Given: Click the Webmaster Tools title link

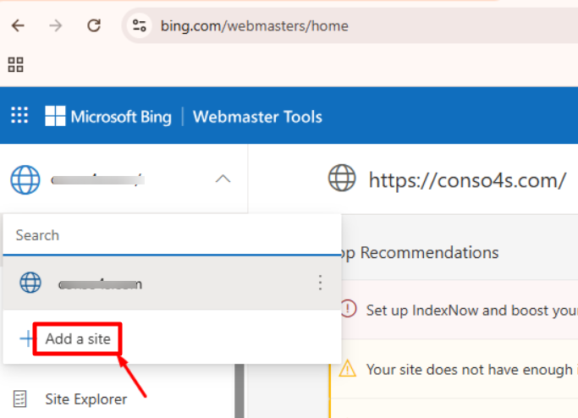Looking at the screenshot, I should click(x=257, y=117).
